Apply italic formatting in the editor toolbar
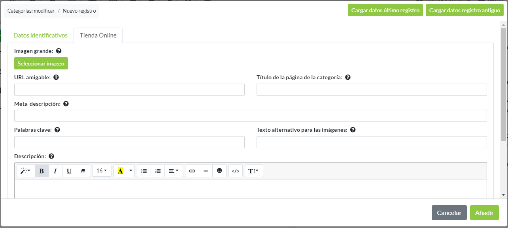 (x=55, y=171)
